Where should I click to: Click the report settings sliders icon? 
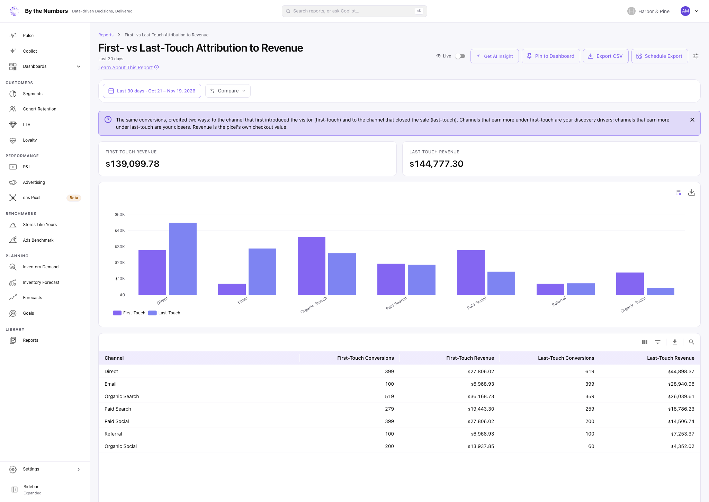(696, 56)
